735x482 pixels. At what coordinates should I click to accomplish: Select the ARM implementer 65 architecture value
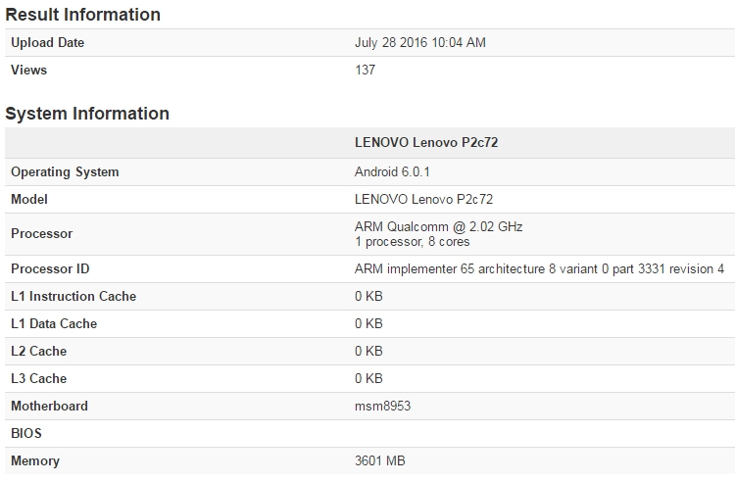pyautogui.click(x=539, y=268)
